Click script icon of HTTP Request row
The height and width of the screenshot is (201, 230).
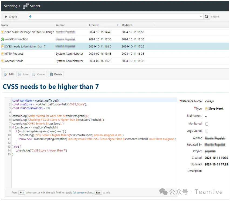3,54
